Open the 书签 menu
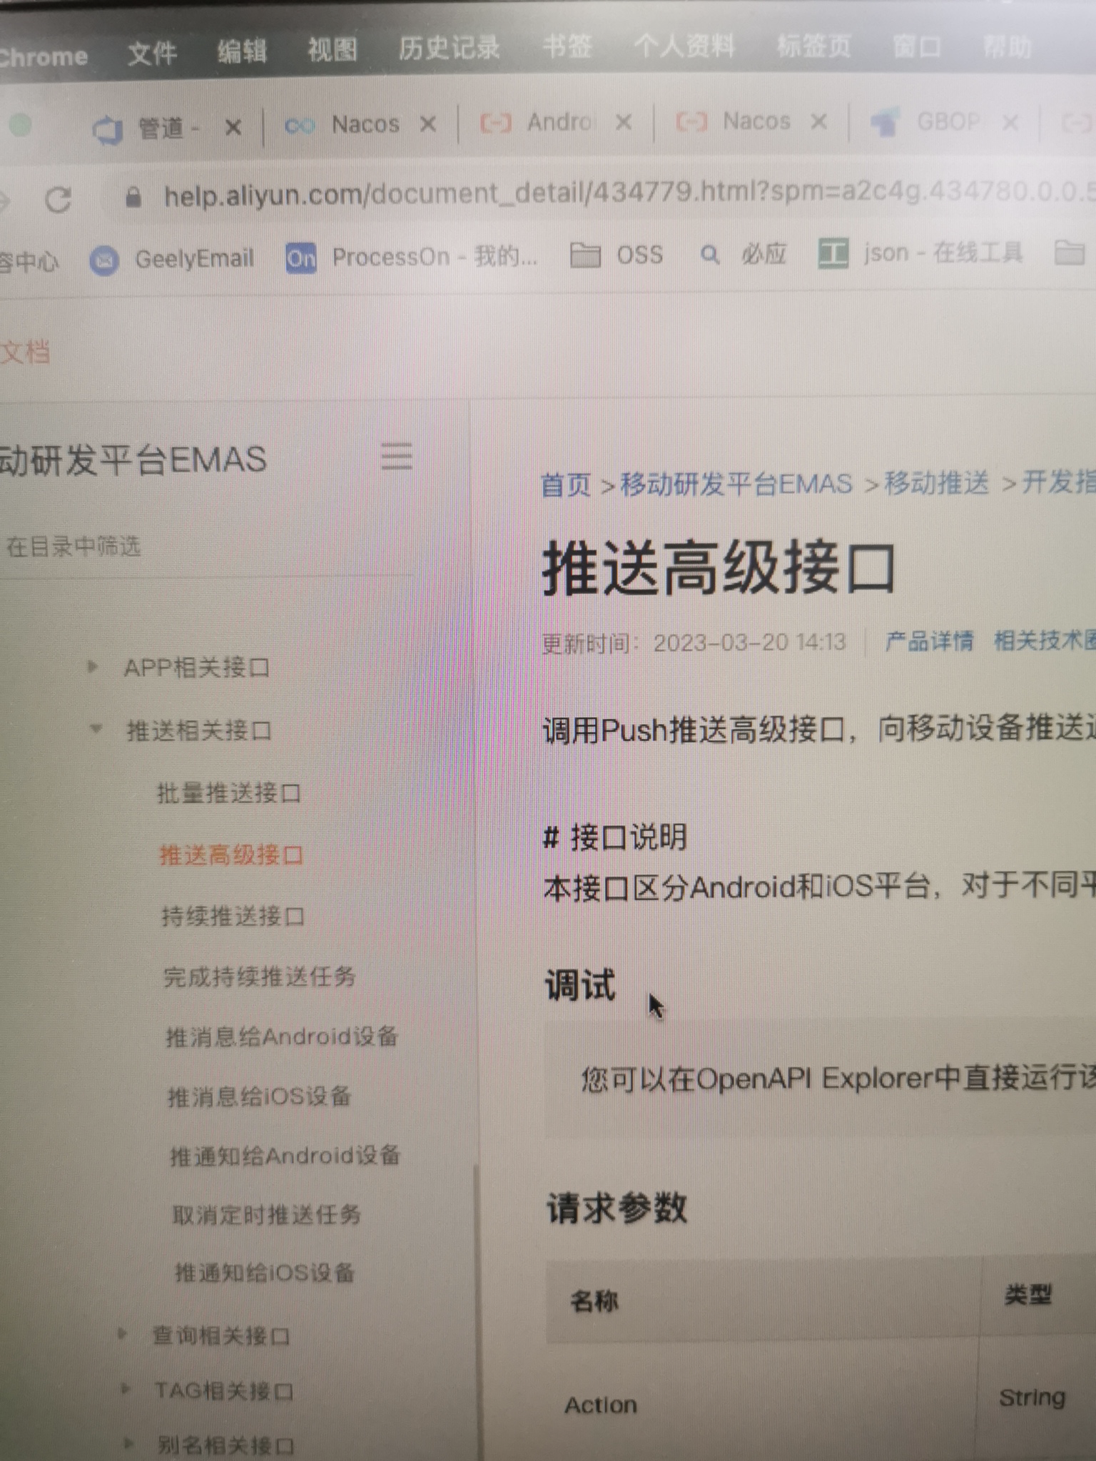 point(567,46)
